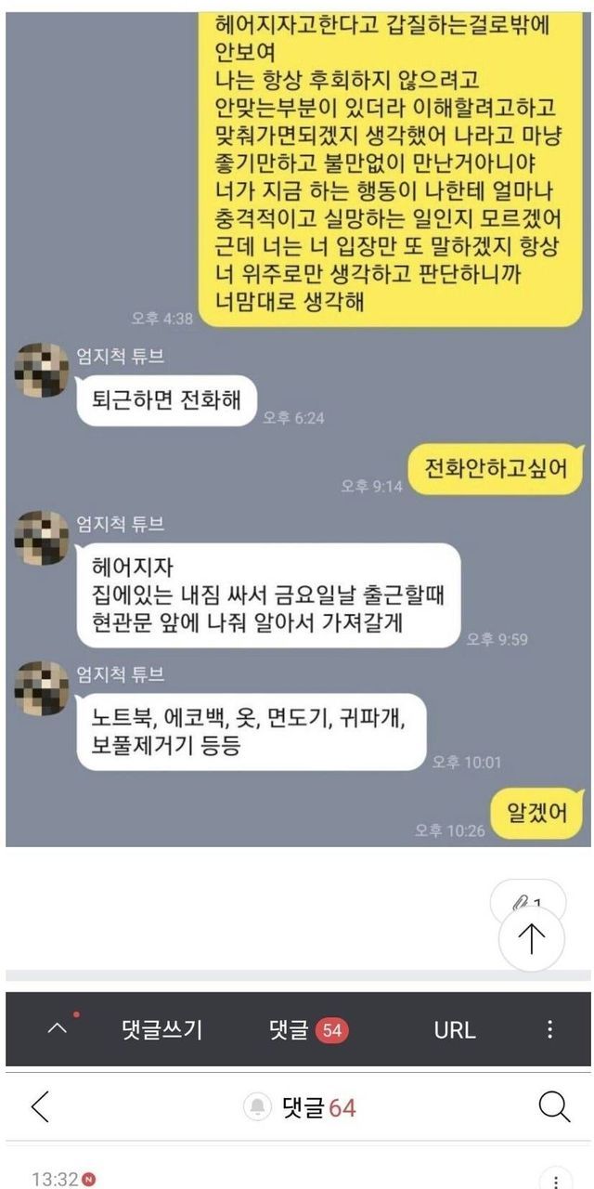This screenshot has width=594, height=1189.
Task: Toggle the bell notification beside 댓글 64
Action: (x=257, y=1106)
